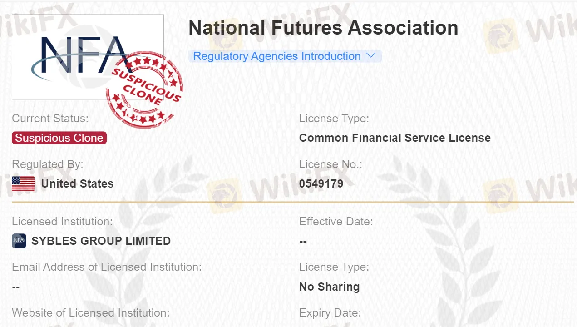Click the Suspicious Clone status badge
Viewport: 577px width, 327px height.
59,138
